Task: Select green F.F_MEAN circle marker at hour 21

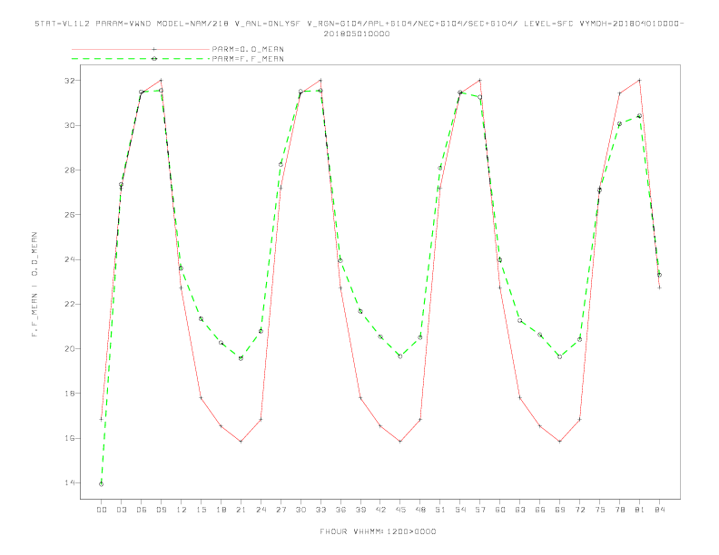Action: [x=241, y=358]
